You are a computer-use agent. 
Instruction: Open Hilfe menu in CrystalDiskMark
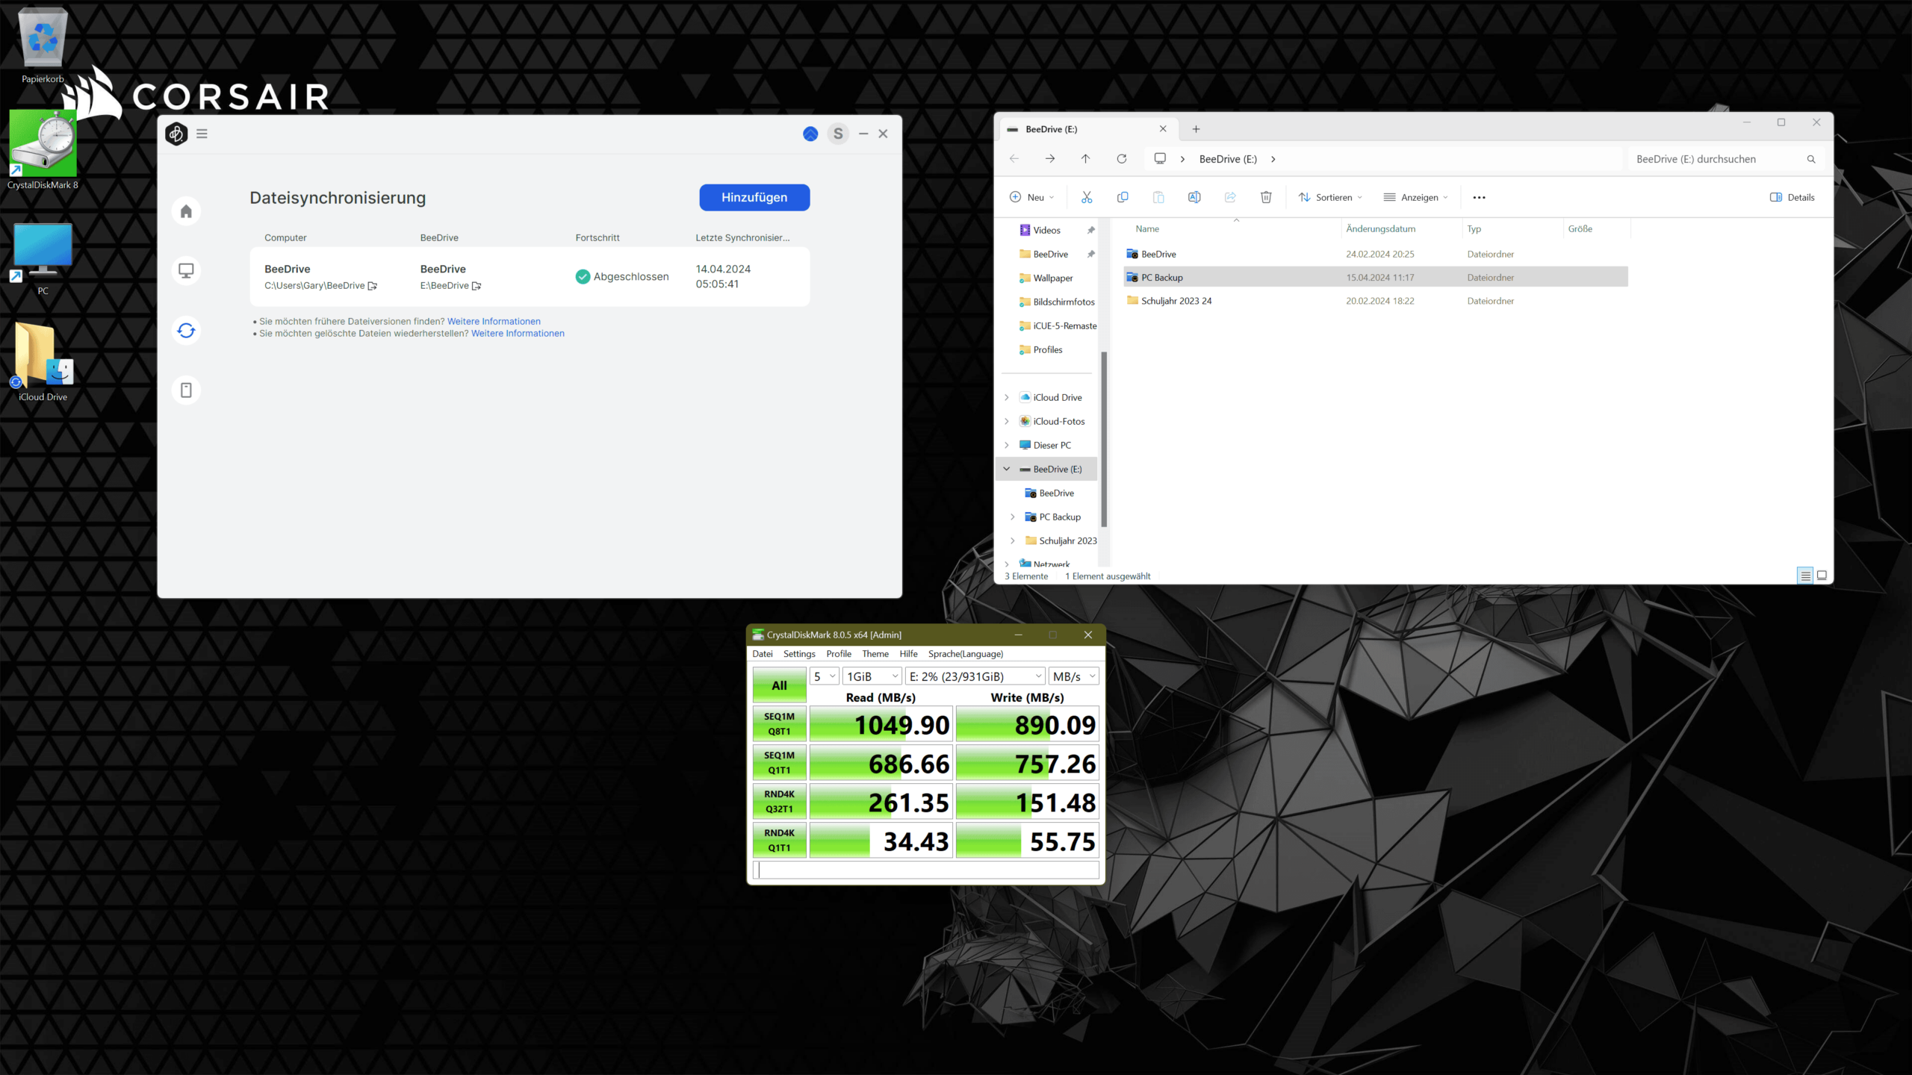coord(908,654)
